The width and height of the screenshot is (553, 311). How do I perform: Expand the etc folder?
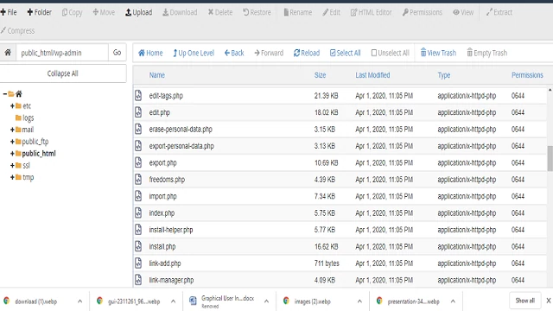(x=12, y=105)
